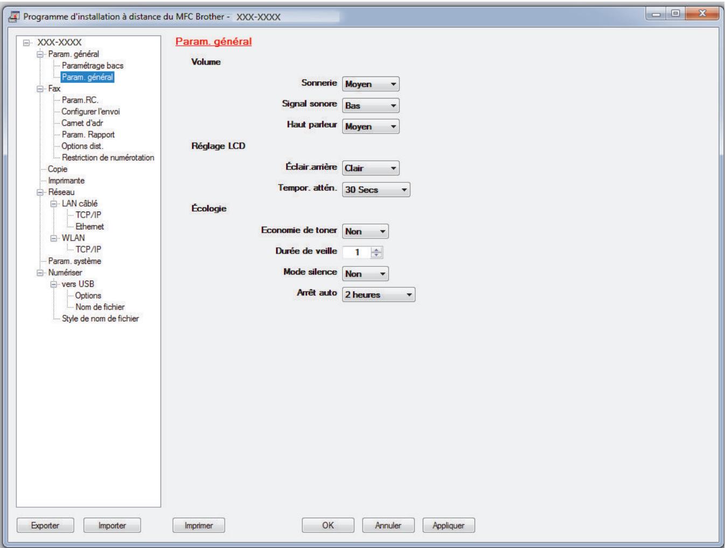
Task: Collapse the Réseau tree node
Action: click(x=40, y=192)
